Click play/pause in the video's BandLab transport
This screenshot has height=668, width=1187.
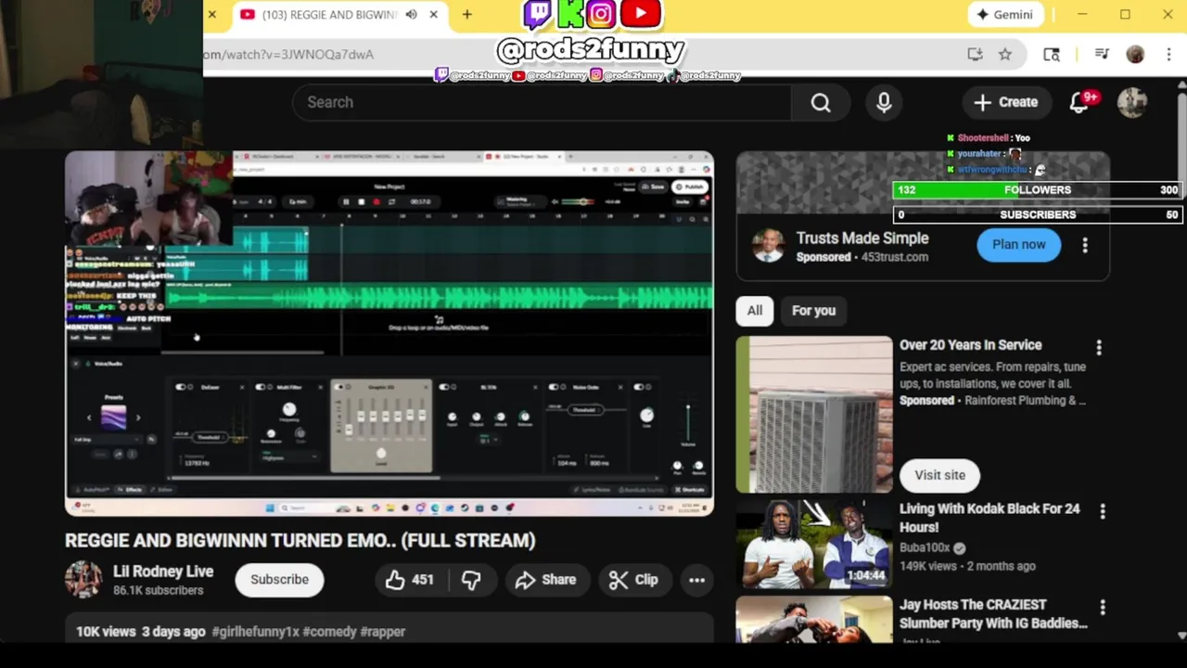coord(346,201)
